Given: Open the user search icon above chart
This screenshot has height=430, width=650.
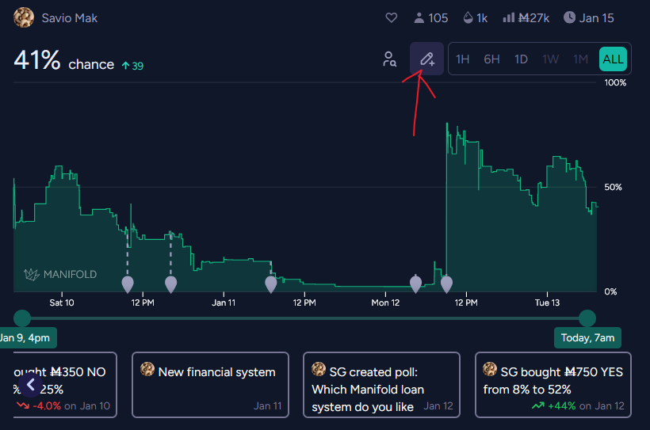Looking at the screenshot, I should point(389,59).
